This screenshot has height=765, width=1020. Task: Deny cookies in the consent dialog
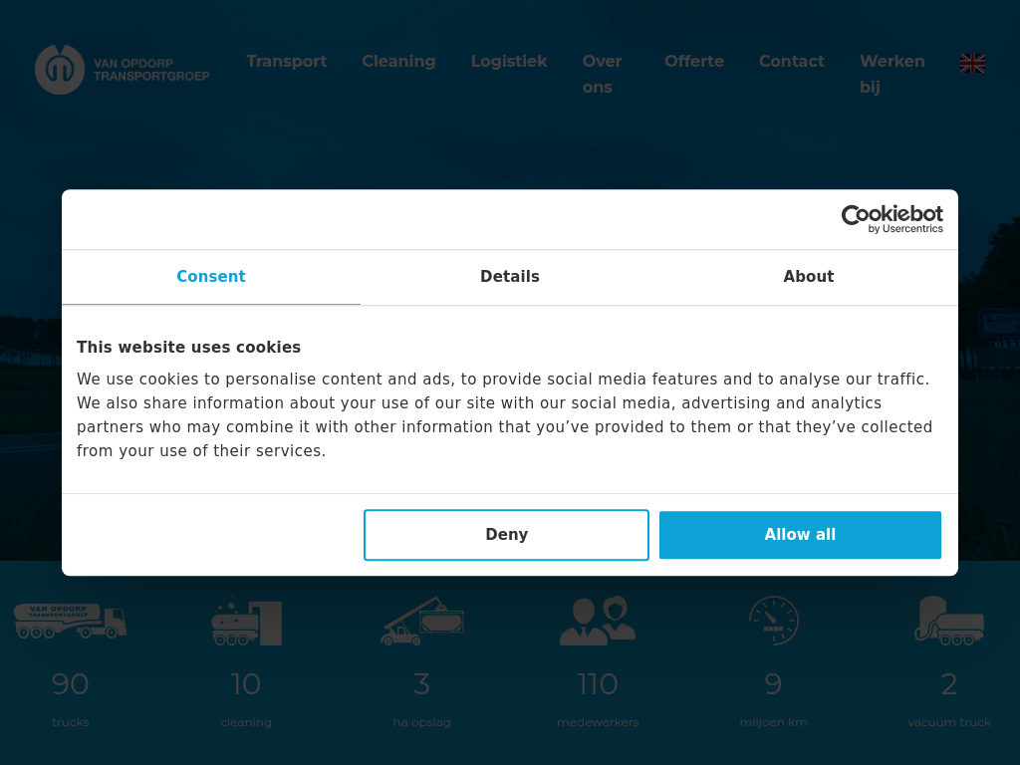pos(506,535)
